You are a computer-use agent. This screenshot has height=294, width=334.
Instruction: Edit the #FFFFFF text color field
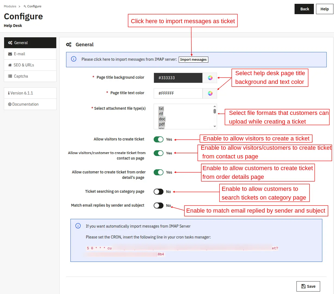pos(178,93)
